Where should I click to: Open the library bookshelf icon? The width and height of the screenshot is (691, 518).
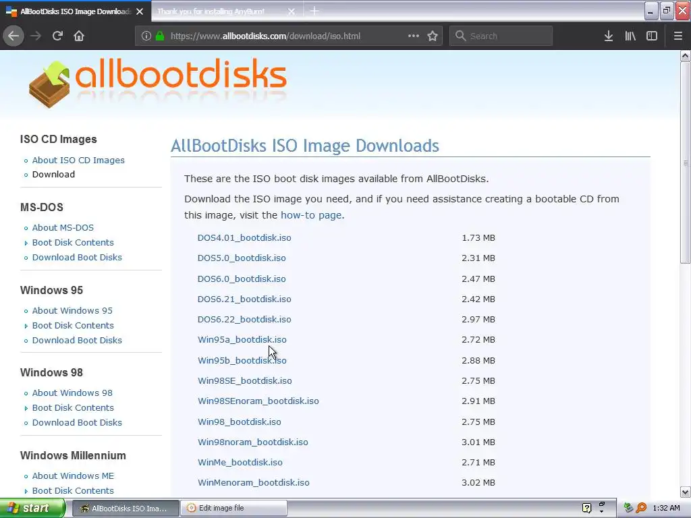[630, 36]
